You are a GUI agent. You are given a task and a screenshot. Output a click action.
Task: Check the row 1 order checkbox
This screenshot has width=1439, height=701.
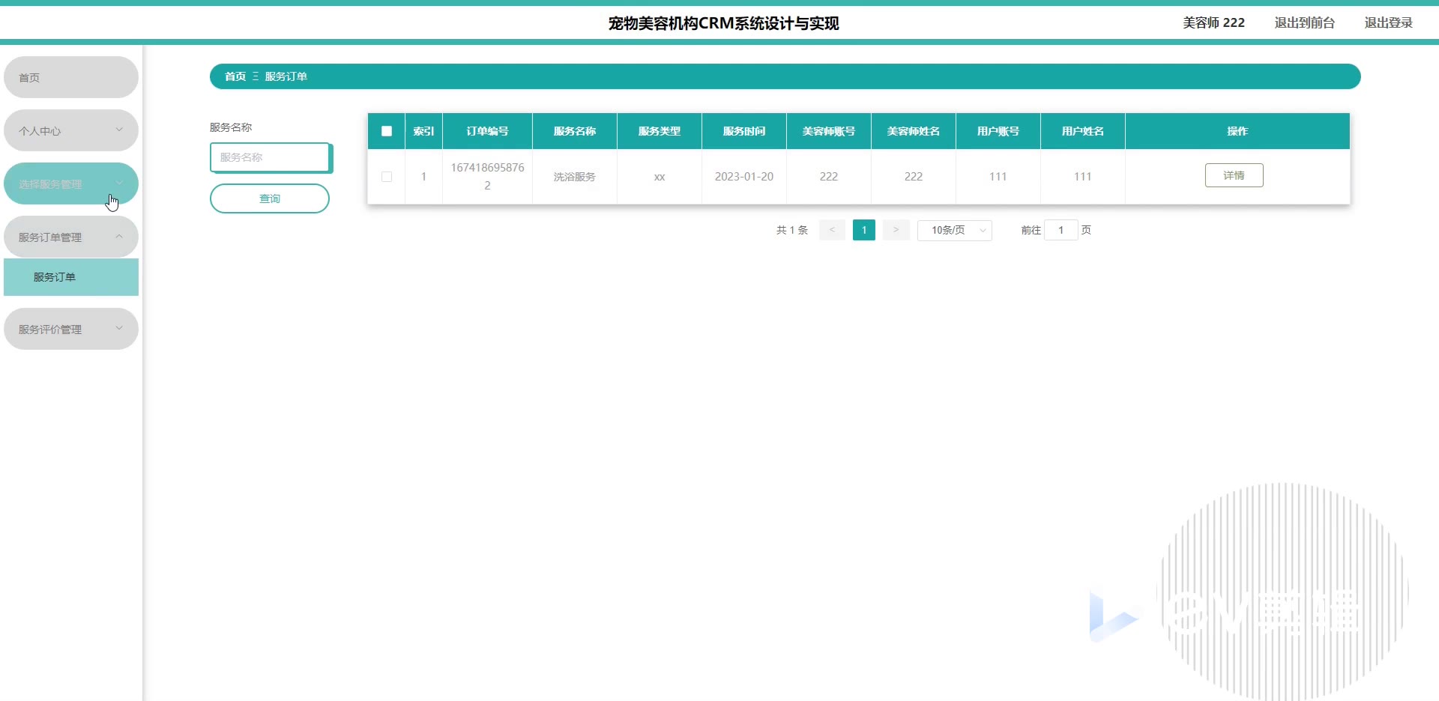click(x=387, y=177)
